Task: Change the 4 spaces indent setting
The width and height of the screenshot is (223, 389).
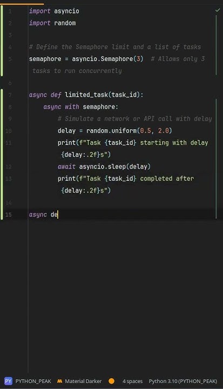Action: coord(132,381)
